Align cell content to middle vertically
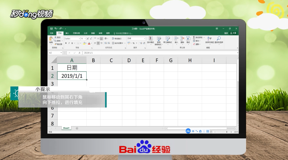Screen dimensions: 288x160 98,39
